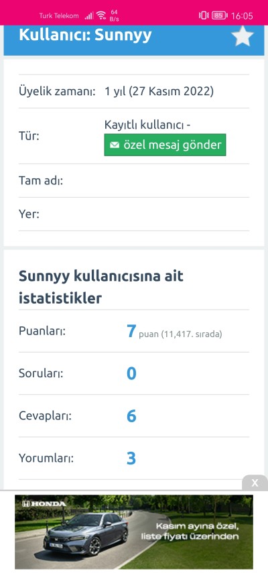Tap the 11,417. sırada ranking text
The image size is (268, 573).
tap(192, 334)
